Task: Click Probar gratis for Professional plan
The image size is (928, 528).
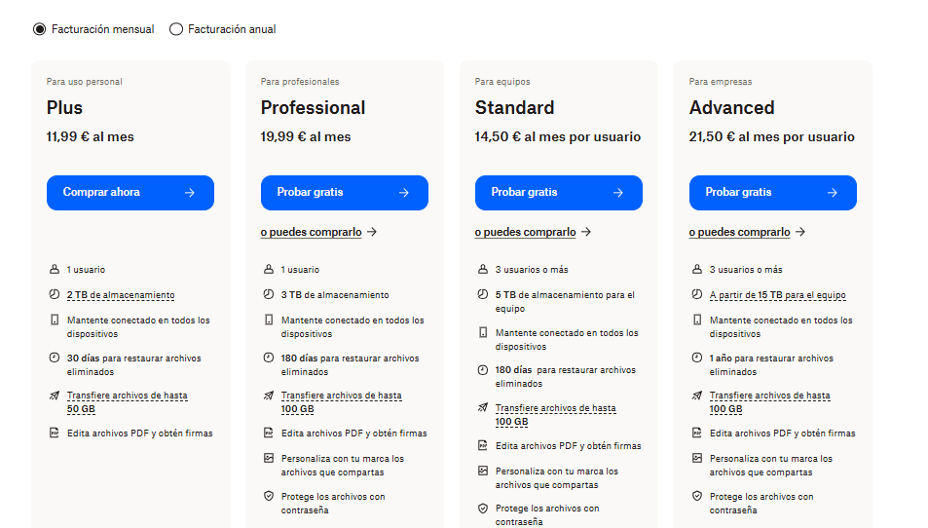Action: tap(345, 193)
